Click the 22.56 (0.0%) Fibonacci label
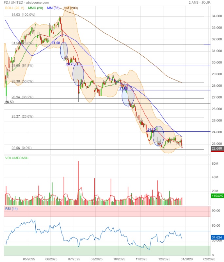The image size is (224, 262). tap(21, 148)
